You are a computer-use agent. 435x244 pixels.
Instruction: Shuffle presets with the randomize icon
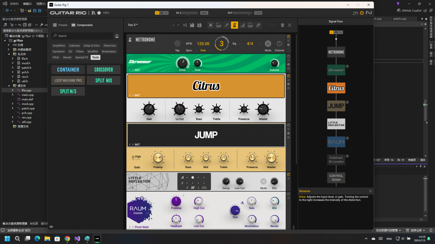pyautogui.click(x=185, y=25)
